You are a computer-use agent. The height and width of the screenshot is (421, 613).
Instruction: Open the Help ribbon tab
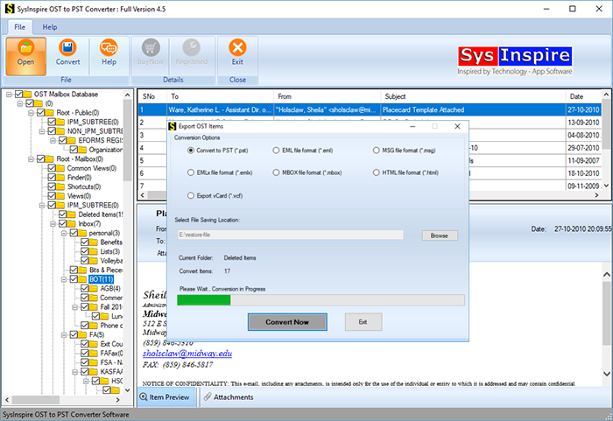click(x=50, y=27)
